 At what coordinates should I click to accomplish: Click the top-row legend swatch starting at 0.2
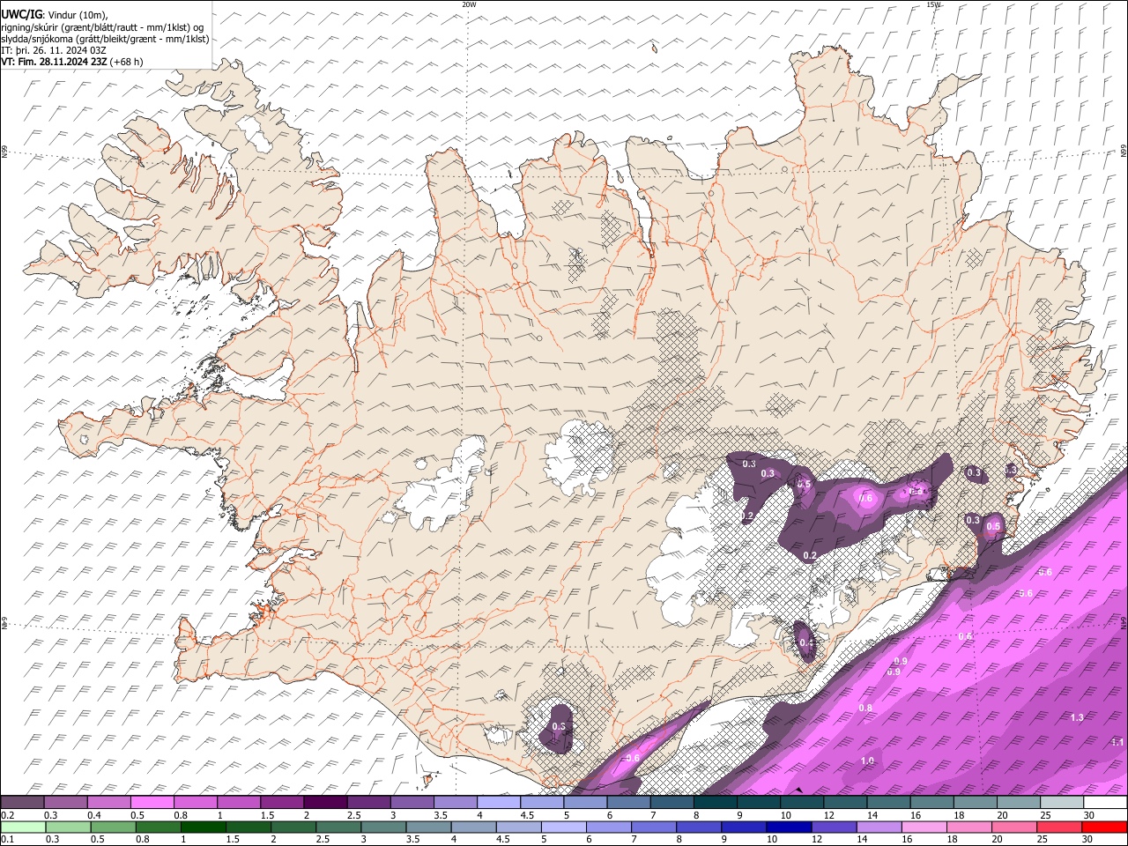pyautogui.click(x=23, y=803)
